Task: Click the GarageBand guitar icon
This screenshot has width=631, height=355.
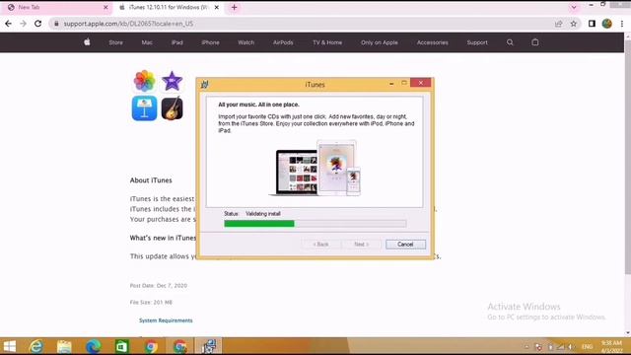Action: (173, 108)
